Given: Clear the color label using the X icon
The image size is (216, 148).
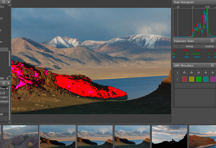Looking at the screenshot, I should (x=177, y=79).
